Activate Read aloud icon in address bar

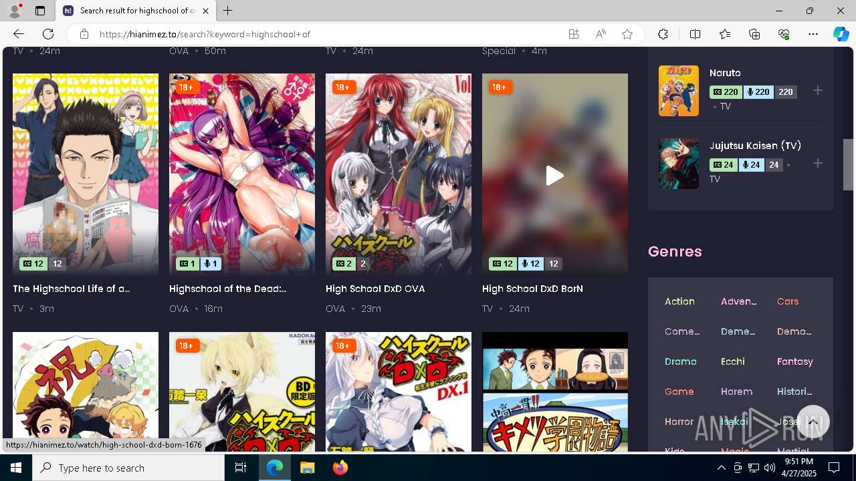[x=601, y=34]
